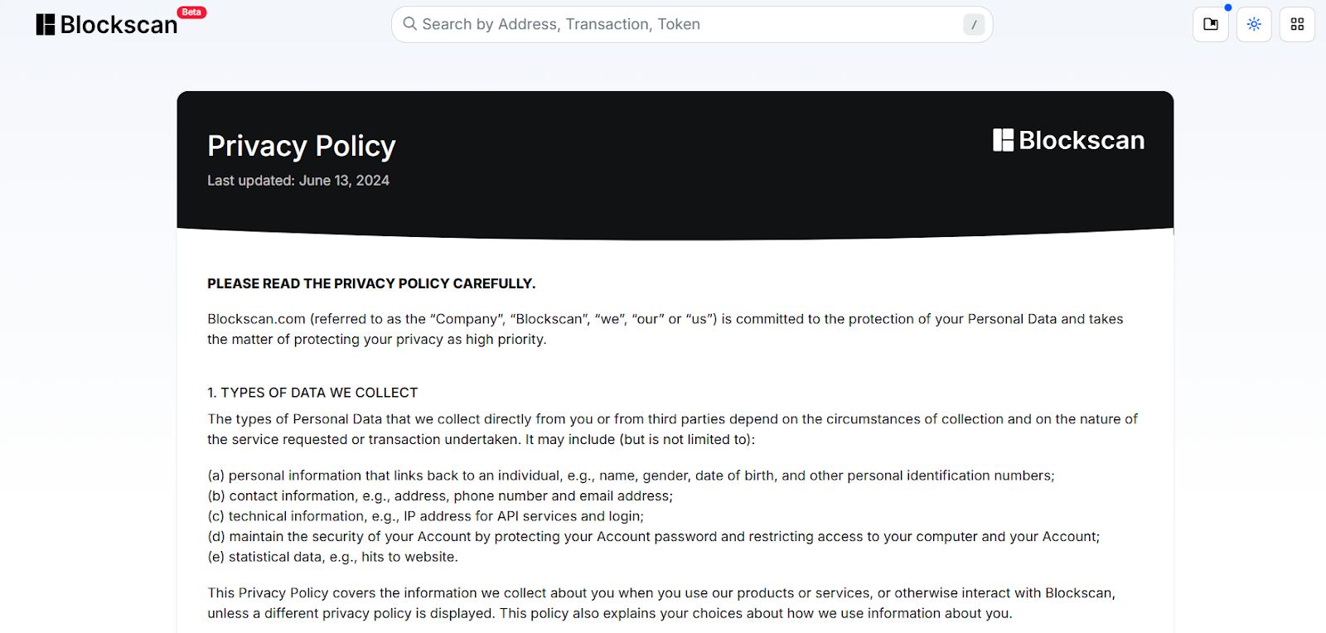Click the '1. TYPES OF DATA WE COLLECT' heading
Screen dimensions: 1326x633
coord(312,393)
